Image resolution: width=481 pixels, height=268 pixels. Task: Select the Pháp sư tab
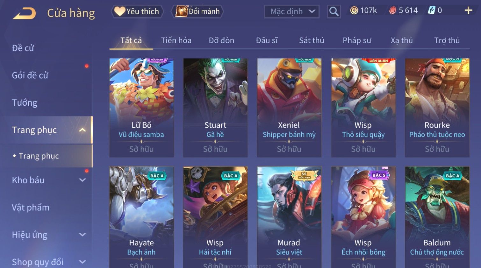point(357,40)
